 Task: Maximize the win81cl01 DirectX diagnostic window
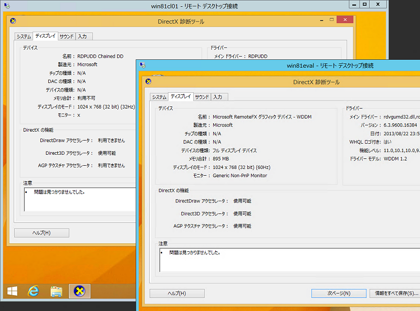click(x=332, y=19)
